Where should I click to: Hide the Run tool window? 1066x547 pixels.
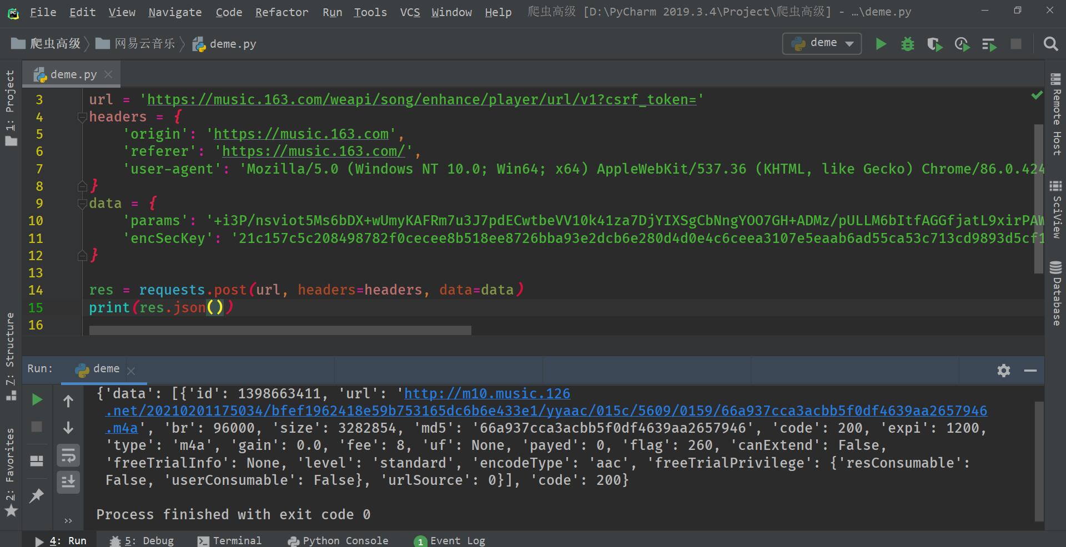(x=1030, y=371)
